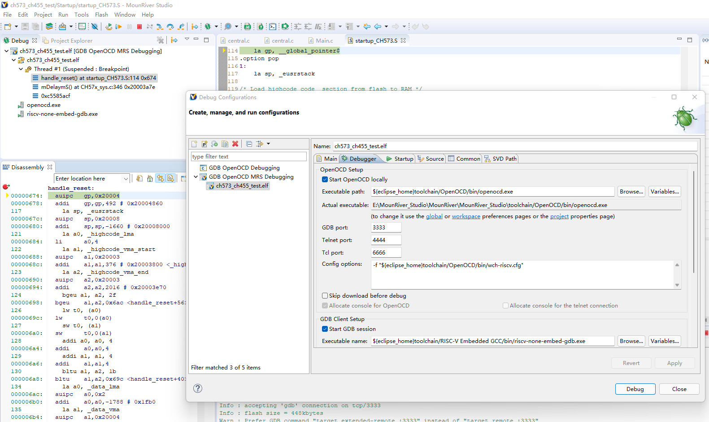709x422 pixels.
Task: Click New launch configuration prototype icon
Action: 204,144
